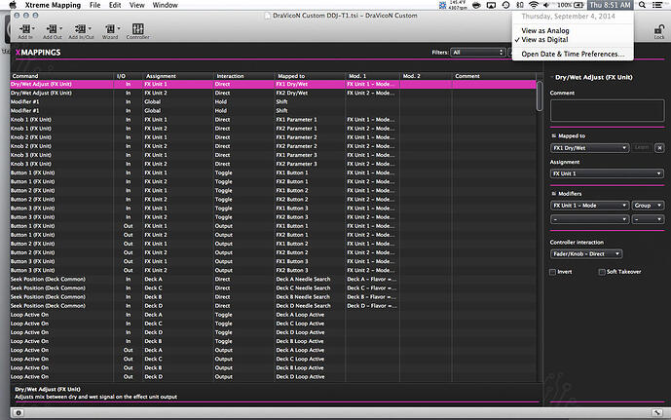
Task: Open the File menu
Action: 95,5
